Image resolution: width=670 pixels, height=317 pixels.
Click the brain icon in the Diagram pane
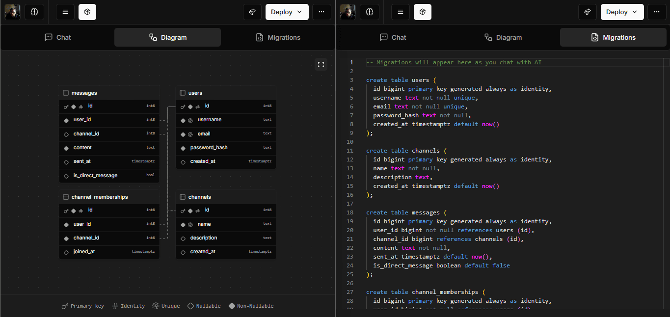point(34,12)
